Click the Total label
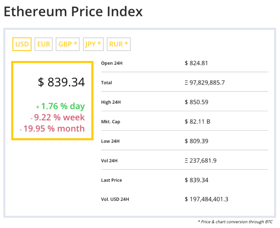280x228 pixels. (106, 83)
